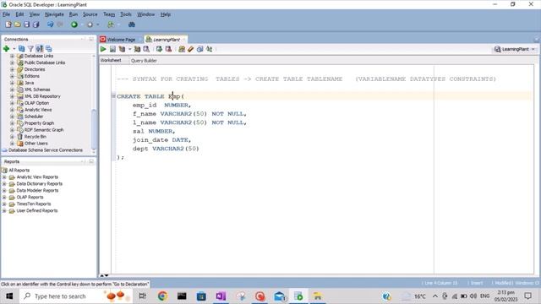Open the Explain Plan dropdown arrow
The width and height of the screenshot is (541, 304).
tap(129, 49)
